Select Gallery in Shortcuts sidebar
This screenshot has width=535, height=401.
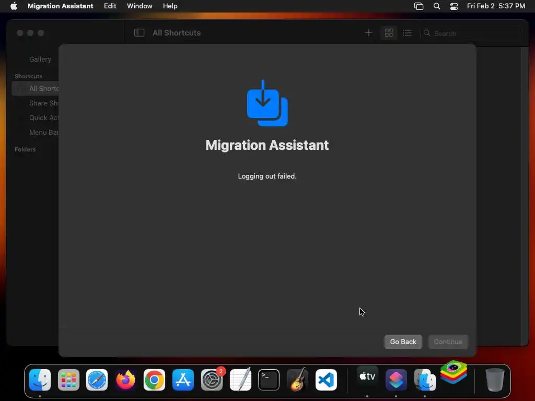(40, 59)
